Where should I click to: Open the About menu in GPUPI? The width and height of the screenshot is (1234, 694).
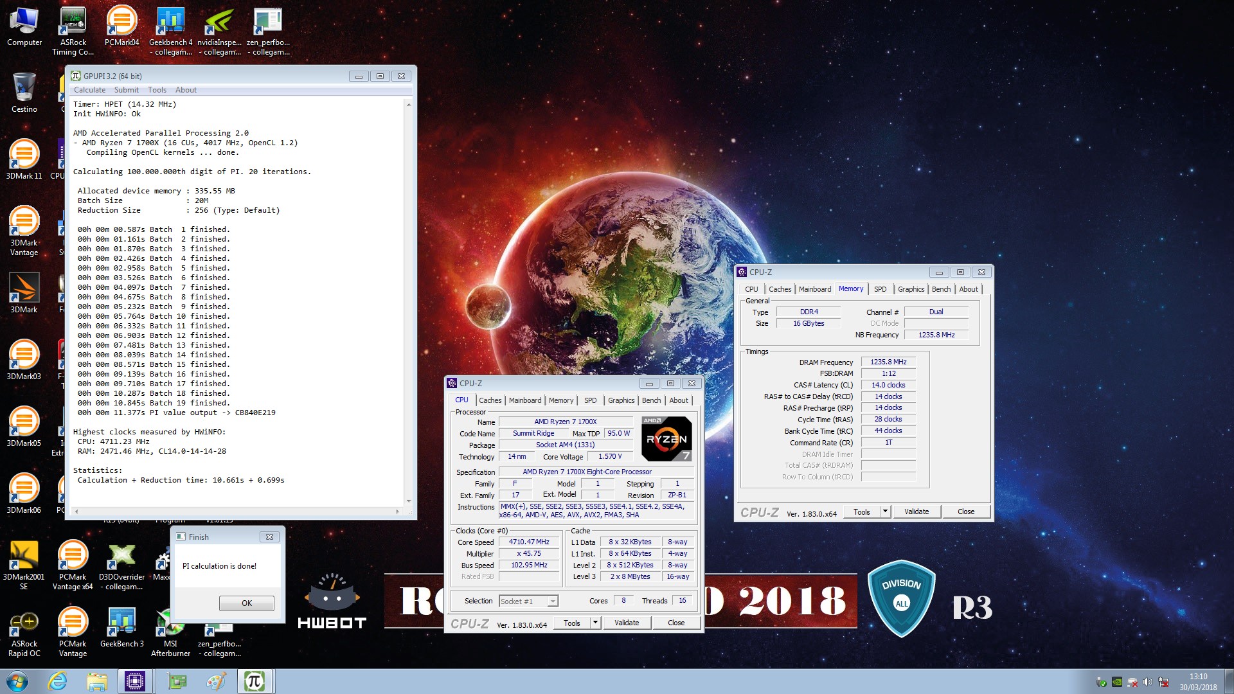point(186,90)
